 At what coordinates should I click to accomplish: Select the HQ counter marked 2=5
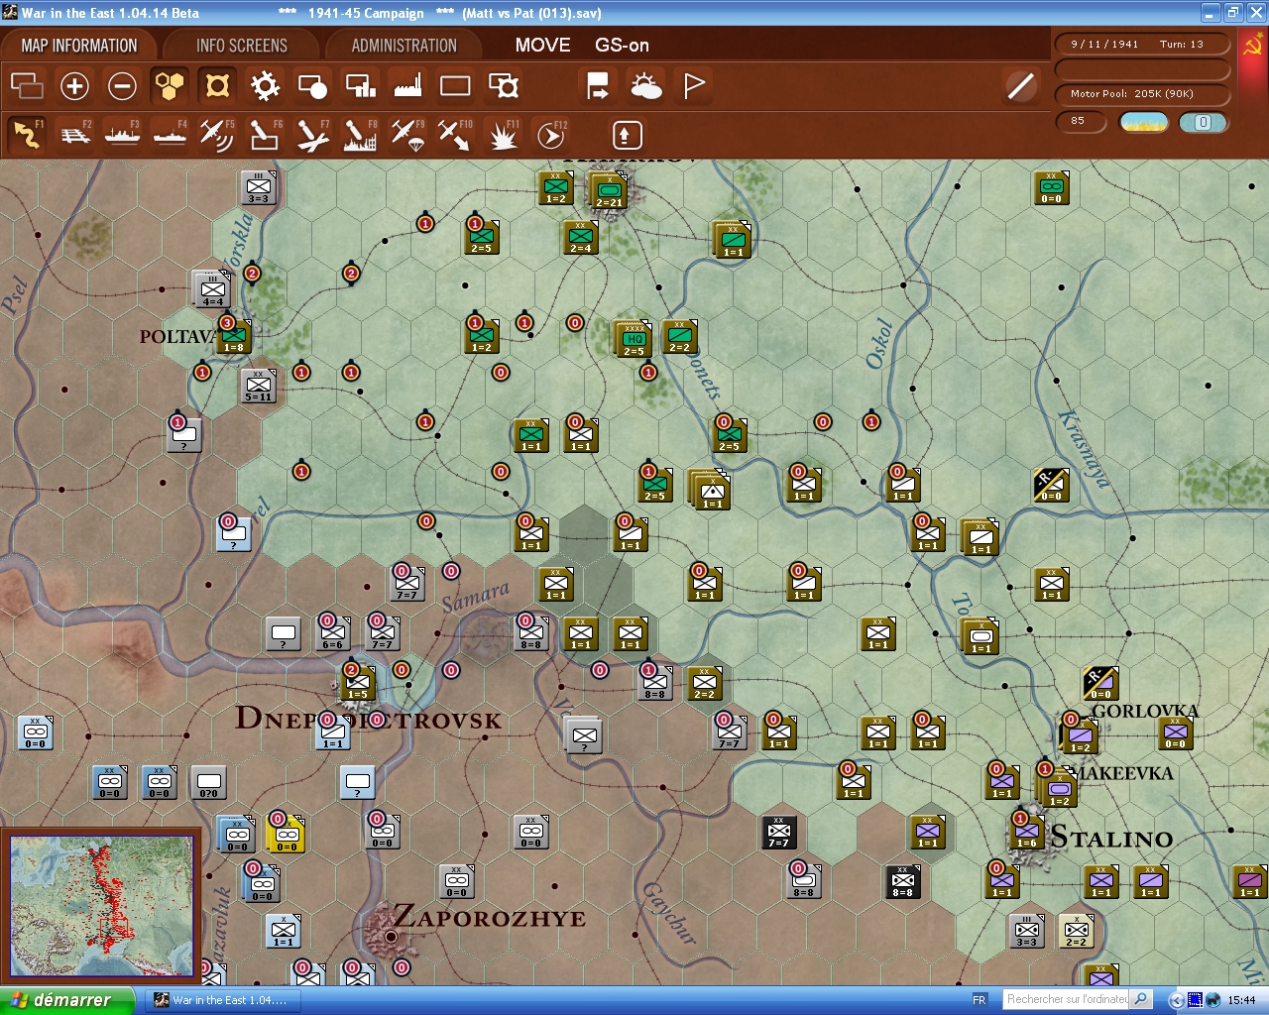[634, 339]
